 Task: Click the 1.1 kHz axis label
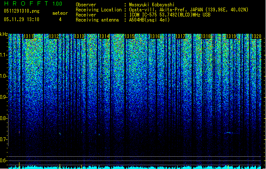[3, 55]
